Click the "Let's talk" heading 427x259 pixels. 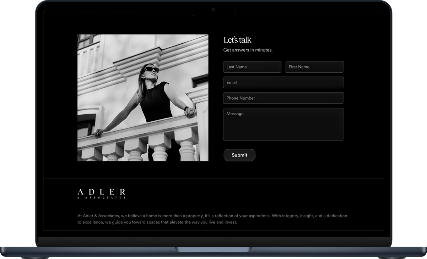click(x=237, y=40)
